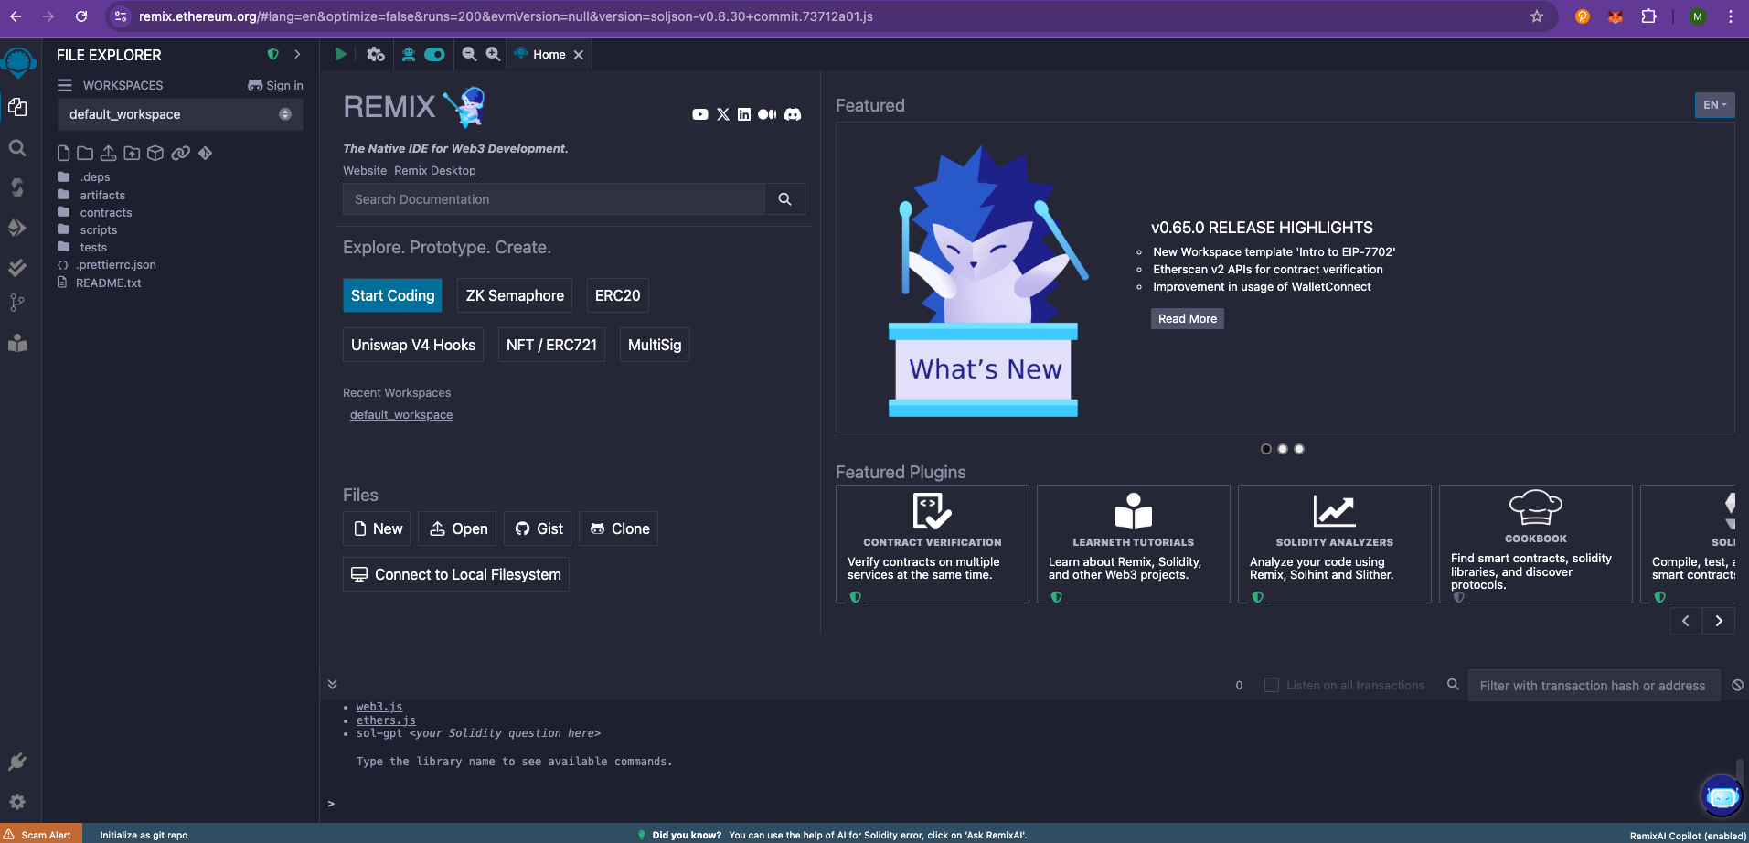1749x843 pixels.
Task: Clone a git repository button
Action: [619, 528]
